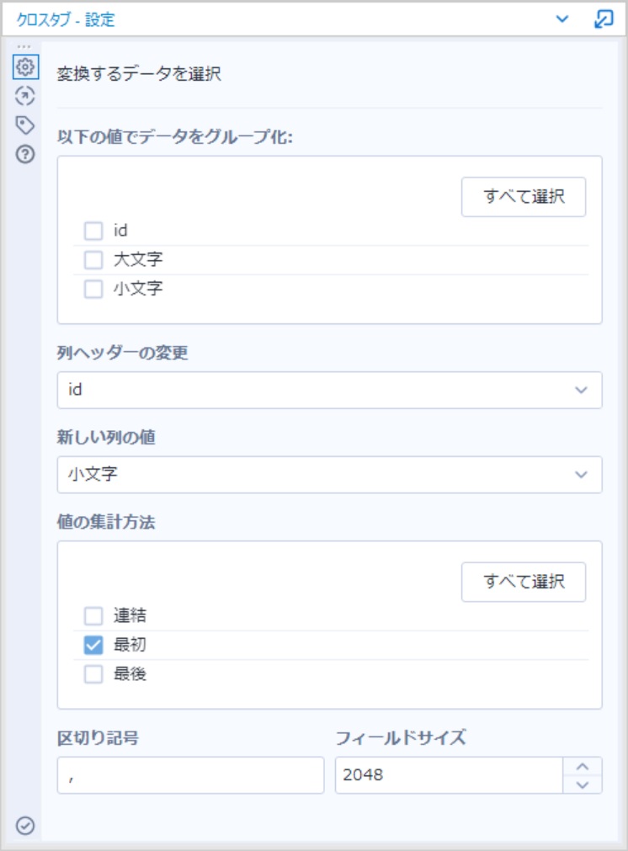Open the annotation tag icon

pos(25,125)
